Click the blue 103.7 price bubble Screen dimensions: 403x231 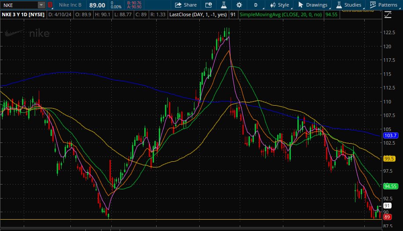(x=390, y=135)
